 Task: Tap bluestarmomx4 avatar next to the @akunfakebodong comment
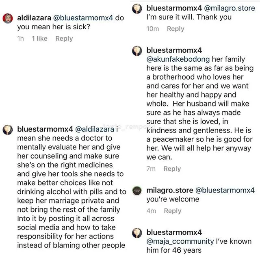tap(137, 50)
